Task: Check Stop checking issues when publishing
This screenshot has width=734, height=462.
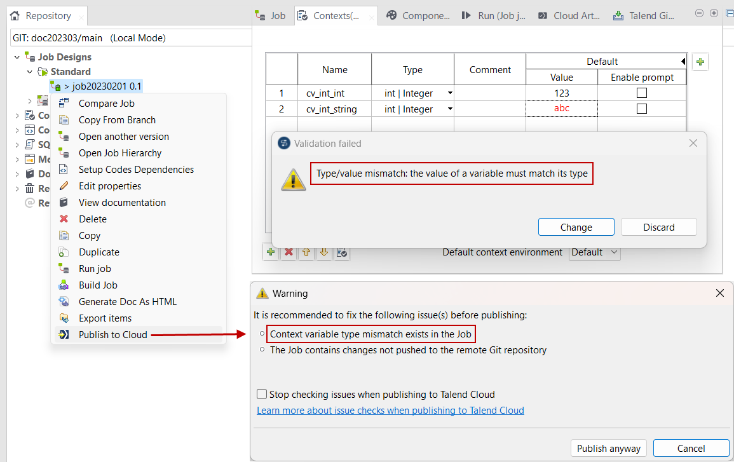Action: coord(262,394)
